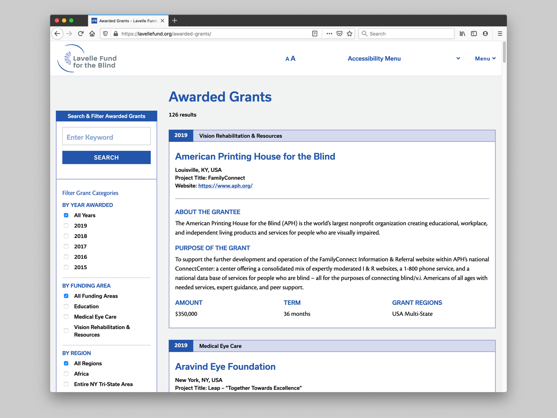The image size is (557, 418).
Task: Click the ABOUT THE GRANTEE heading
Action: [x=208, y=212]
